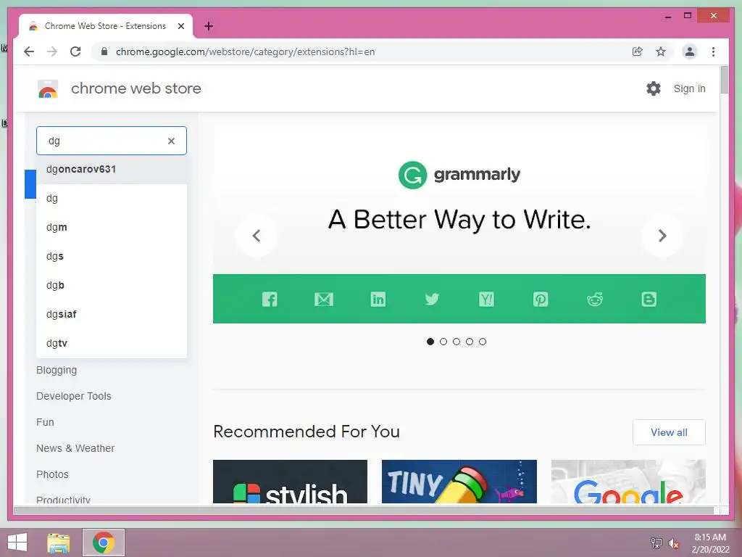Click the horizontal scrollbar at bottom
Viewport: 742px width, 557px height.
[x=364, y=510]
